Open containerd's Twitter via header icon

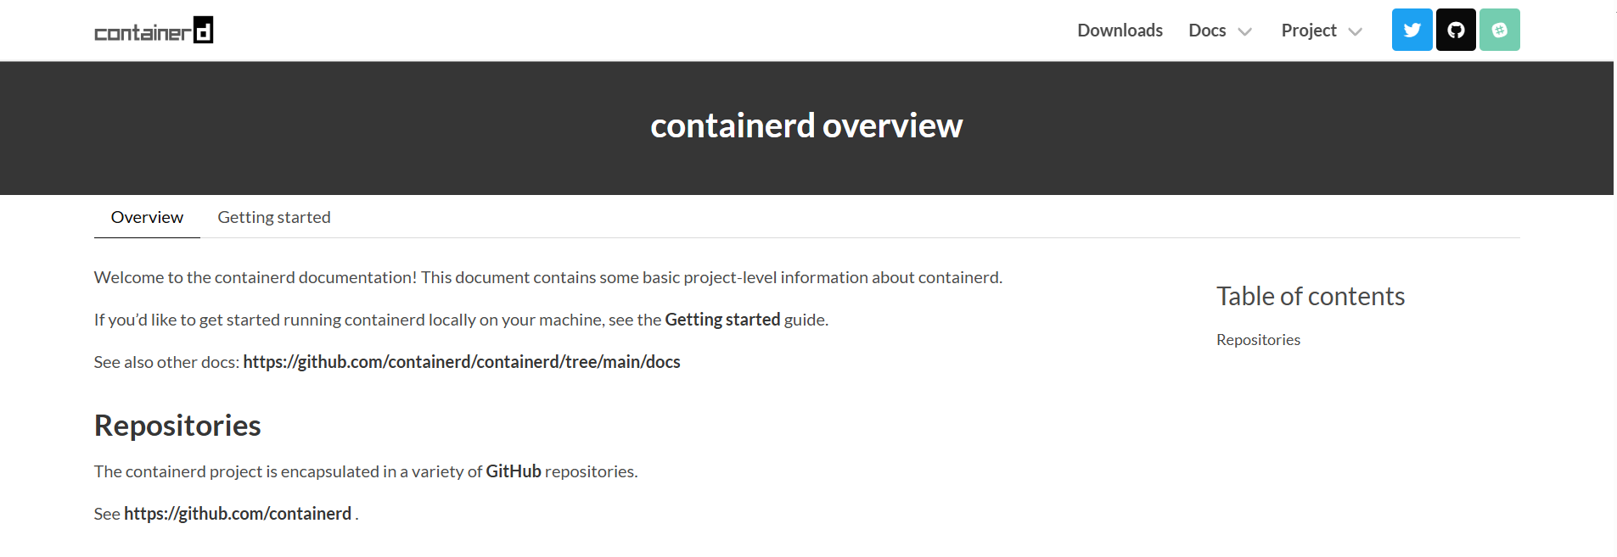[x=1412, y=29]
